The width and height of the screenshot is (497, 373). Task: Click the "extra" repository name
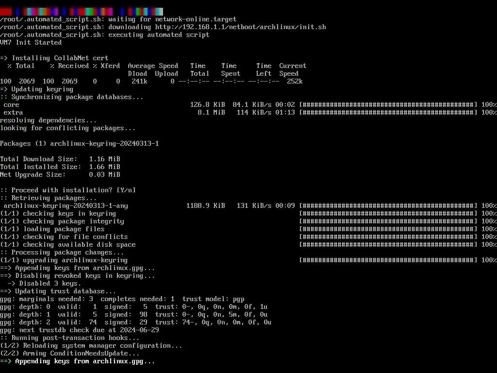(x=13, y=113)
